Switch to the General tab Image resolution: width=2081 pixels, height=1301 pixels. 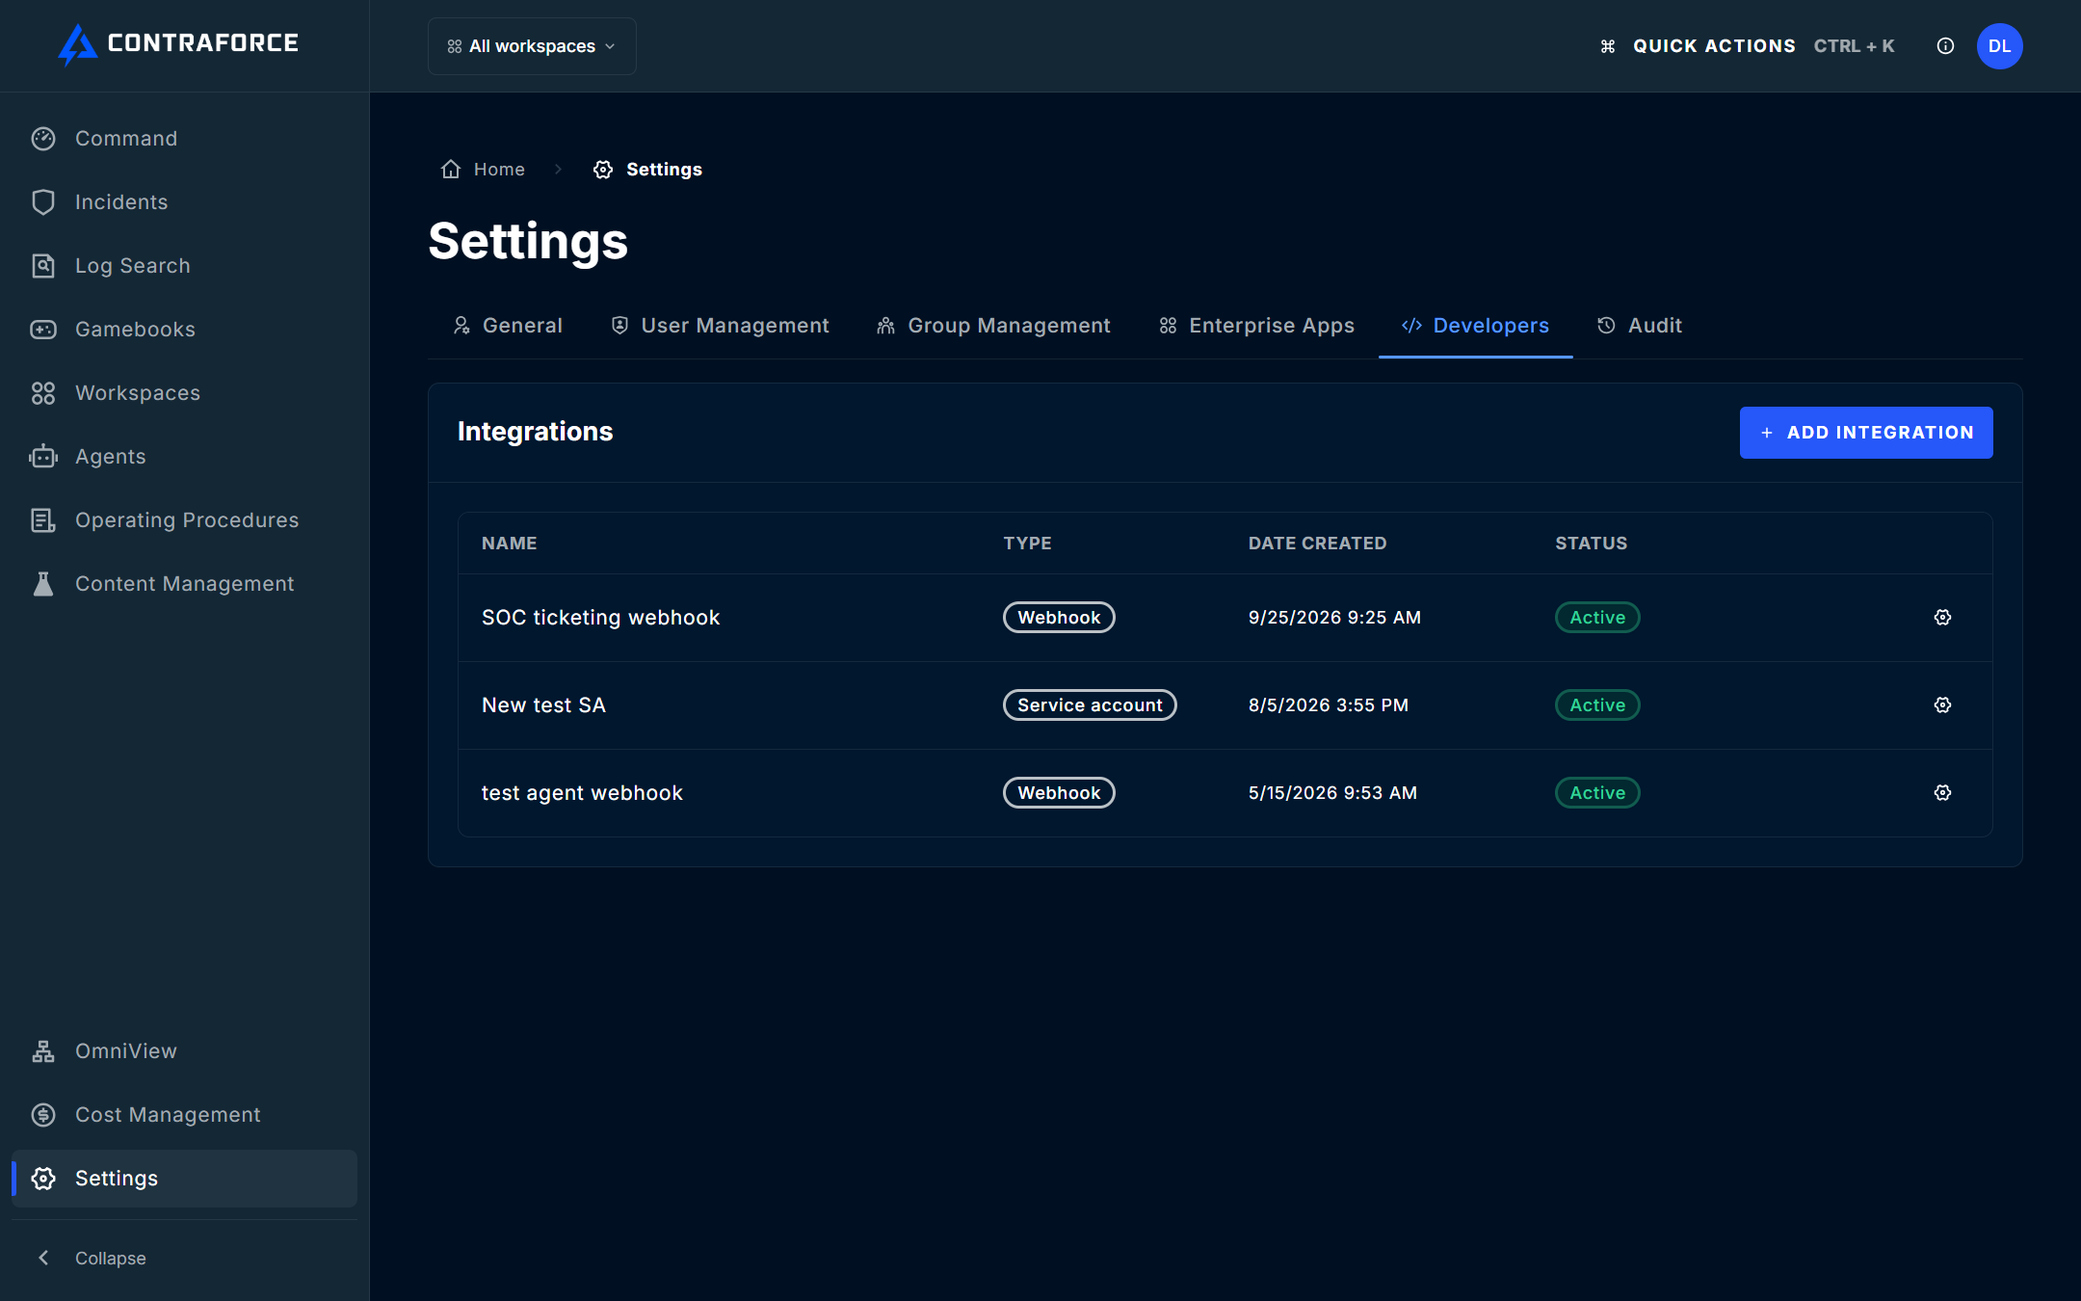coord(508,326)
